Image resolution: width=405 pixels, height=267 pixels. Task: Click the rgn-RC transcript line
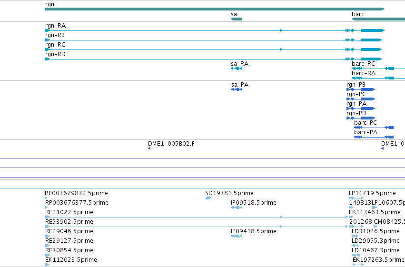213,49
